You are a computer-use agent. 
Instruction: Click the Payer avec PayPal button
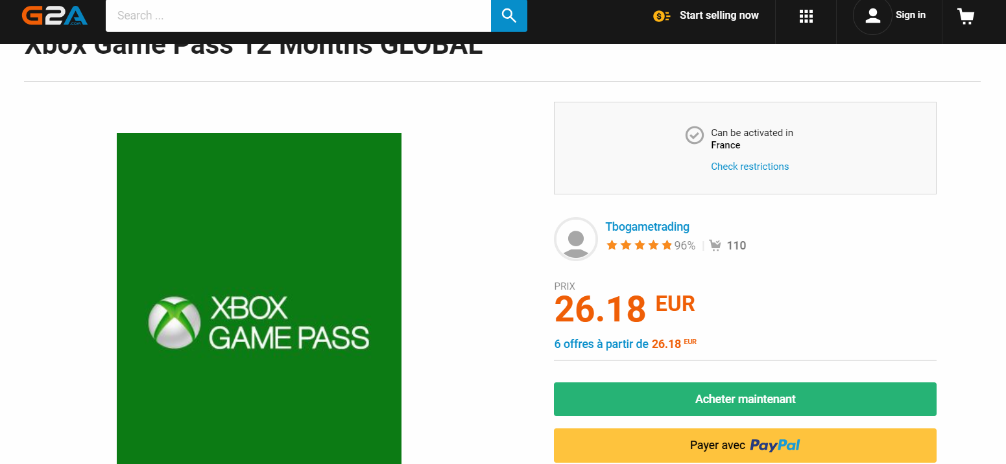coord(745,445)
